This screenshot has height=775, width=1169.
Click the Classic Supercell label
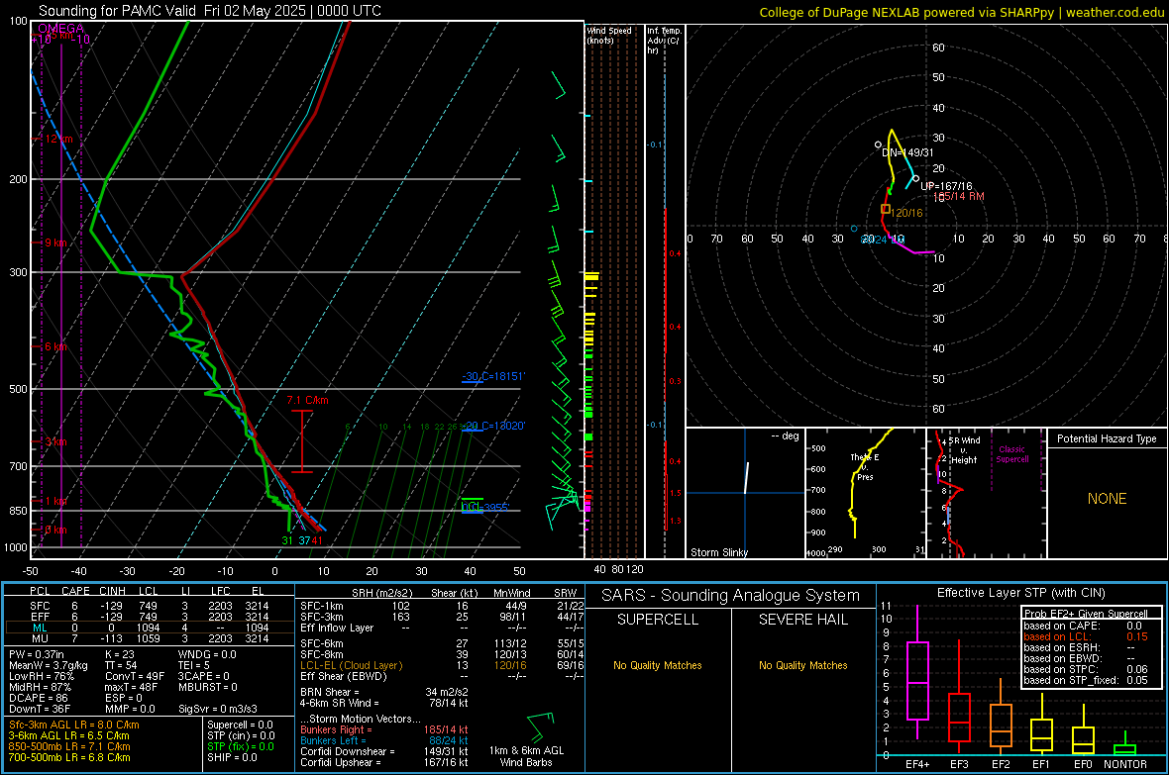(1011, 454)
